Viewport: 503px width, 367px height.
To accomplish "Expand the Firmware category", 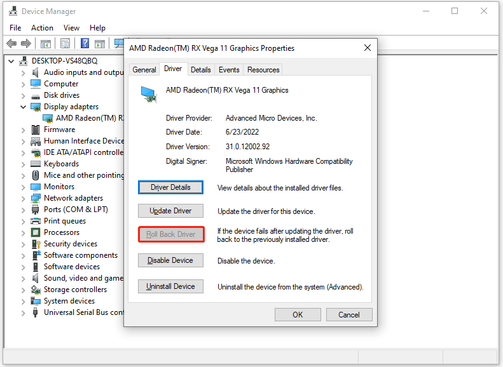I will click(x=23, y=130).
